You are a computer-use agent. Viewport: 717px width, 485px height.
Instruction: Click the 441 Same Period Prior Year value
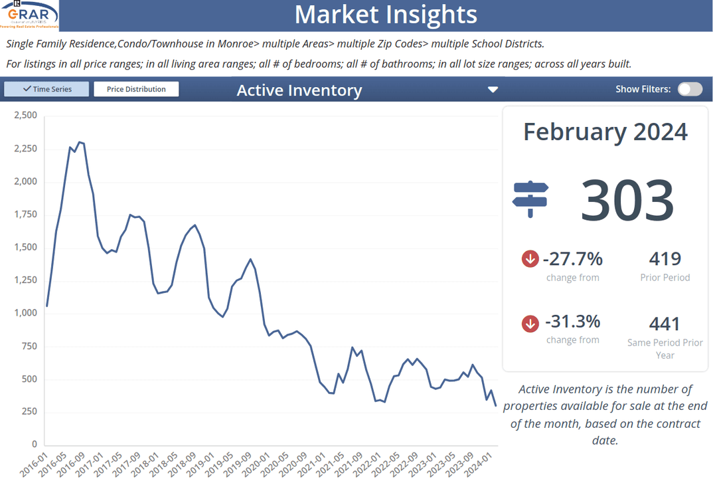tap(665, 324)
